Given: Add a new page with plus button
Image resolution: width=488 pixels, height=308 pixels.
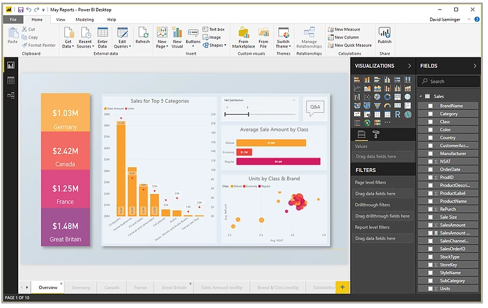Looking at the screenshot, I should point(343,287).
